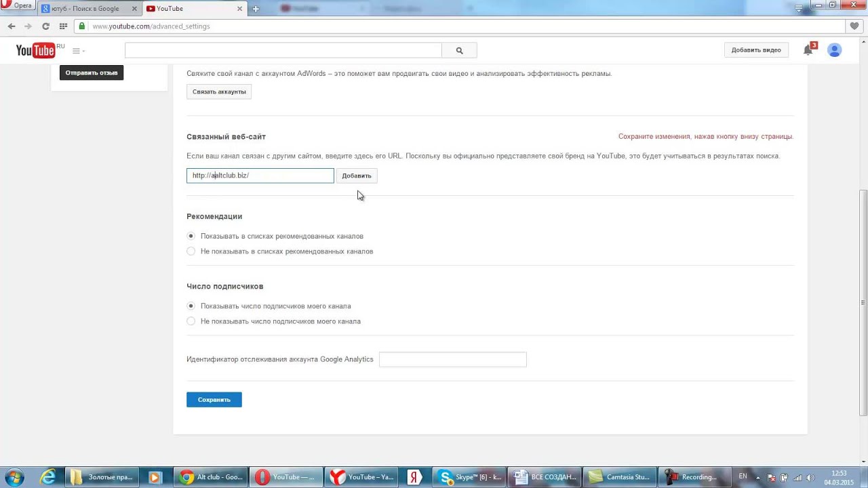The height and width of the screenshot is (488, 868).
Task: Switch to YouTube Opera taskbar window
Action: pyautogui.click(x=287, y=477)
